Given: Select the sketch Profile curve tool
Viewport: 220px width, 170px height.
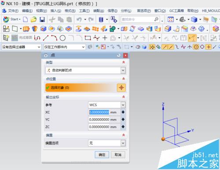Looking at the screenshot, I should (37, 38).
